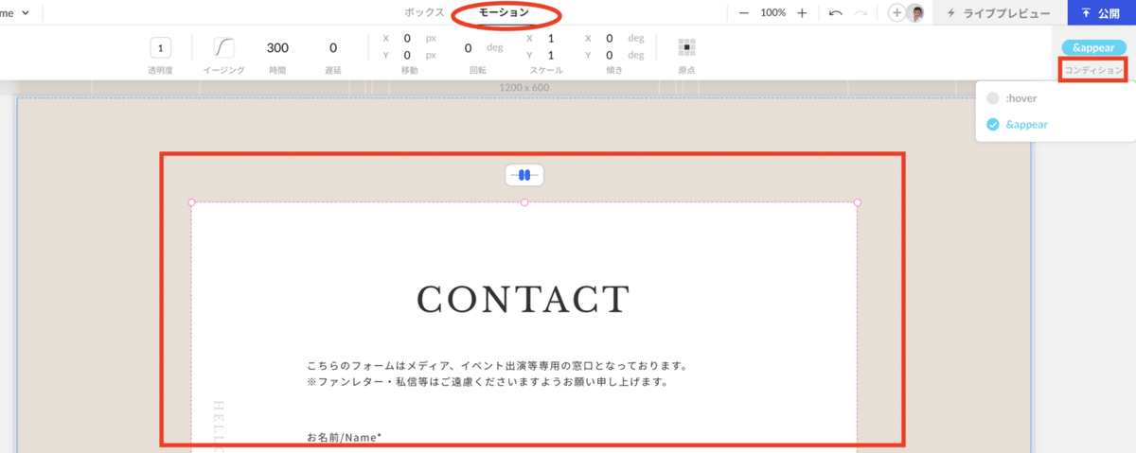Open the user avatar profile
This screenshot has width=1136, height=453.
tap(915, 13)
